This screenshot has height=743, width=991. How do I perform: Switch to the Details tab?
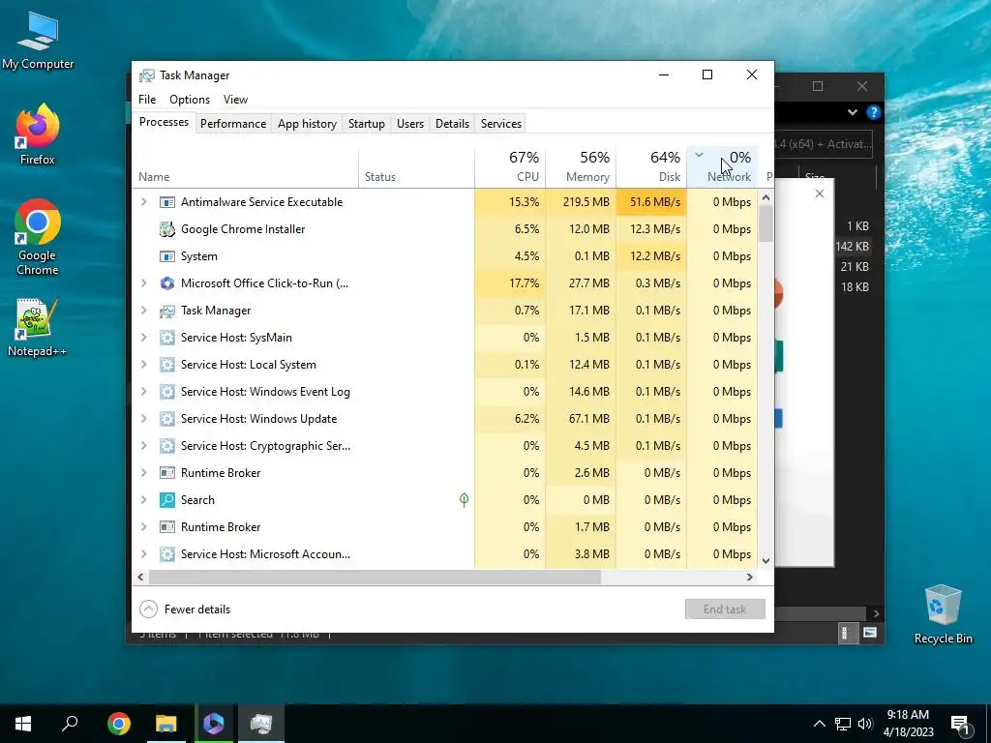coord(453,124)
